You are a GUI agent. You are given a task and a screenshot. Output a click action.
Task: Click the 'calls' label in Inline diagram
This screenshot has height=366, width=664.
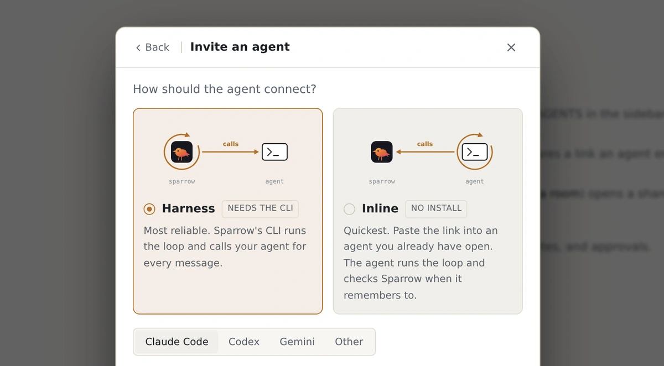pos(425,144)
